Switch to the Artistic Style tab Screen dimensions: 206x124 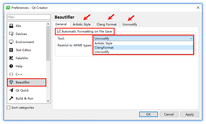pos(81,24)
